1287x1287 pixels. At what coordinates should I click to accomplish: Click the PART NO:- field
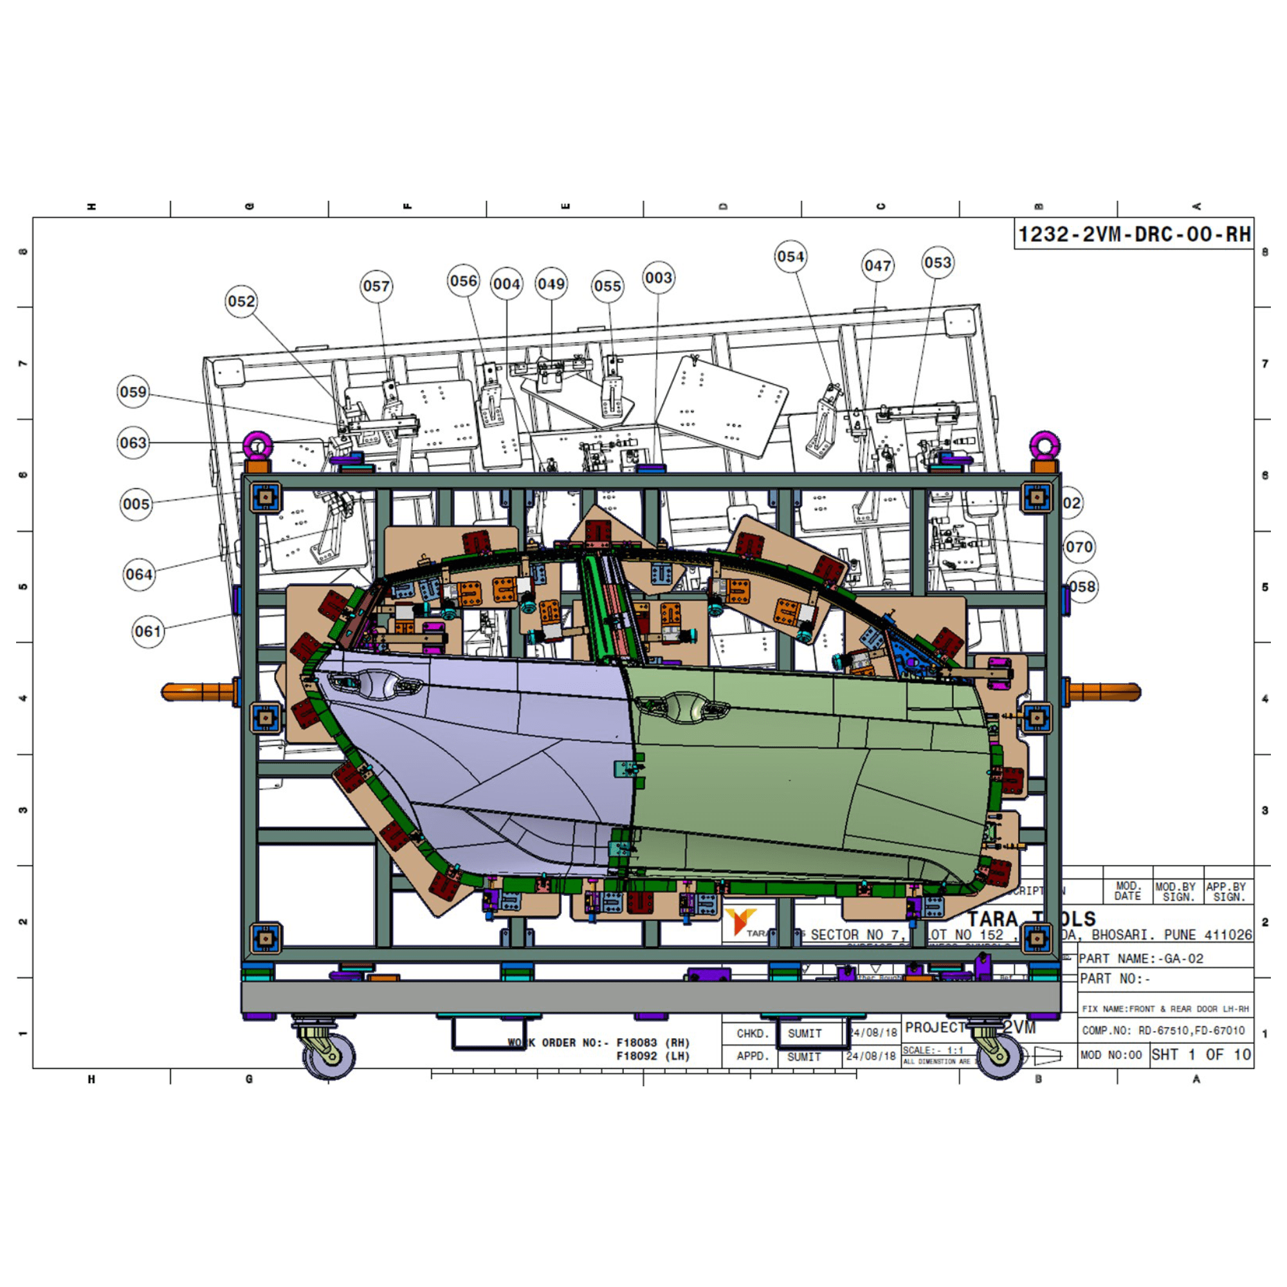point(1165,979)
